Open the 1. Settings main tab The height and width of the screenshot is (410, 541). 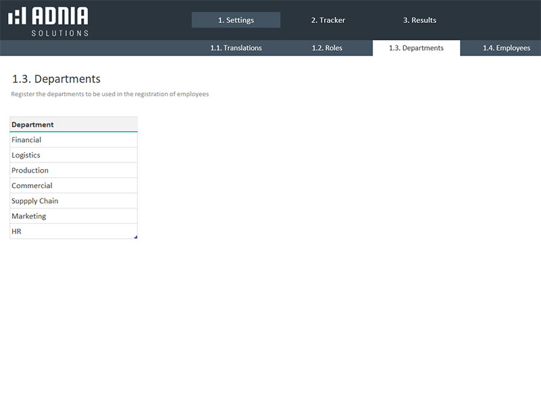pos(235,20)
